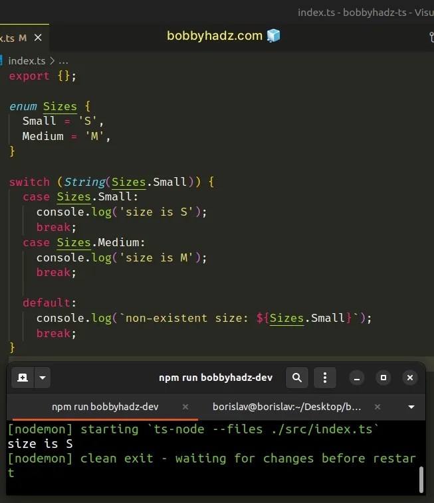Close the terminal window

click(410, 378)
